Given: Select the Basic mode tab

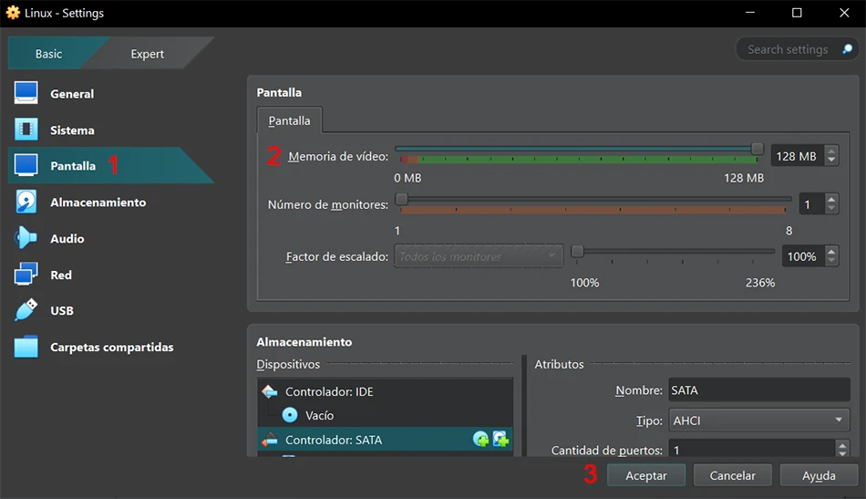Looking at the screenshot, I should pyautogui.click(x=48, y=54).
